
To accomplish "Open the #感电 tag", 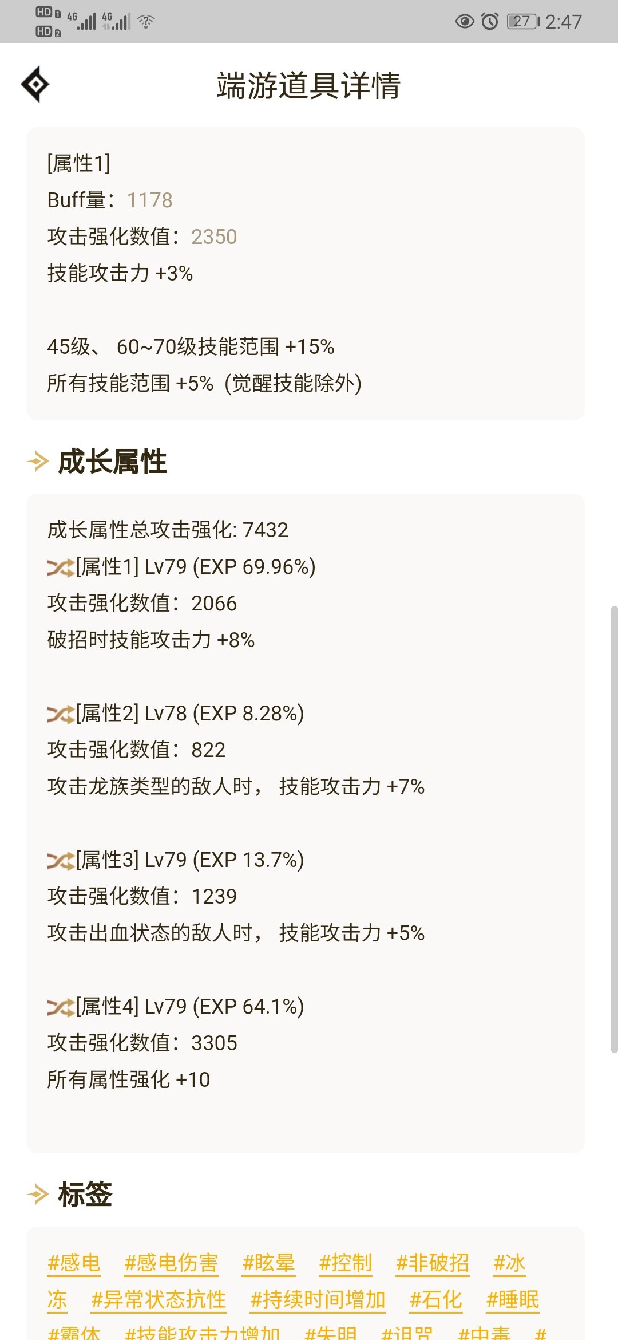I will pyautogui.click(x=74, y=1263).
